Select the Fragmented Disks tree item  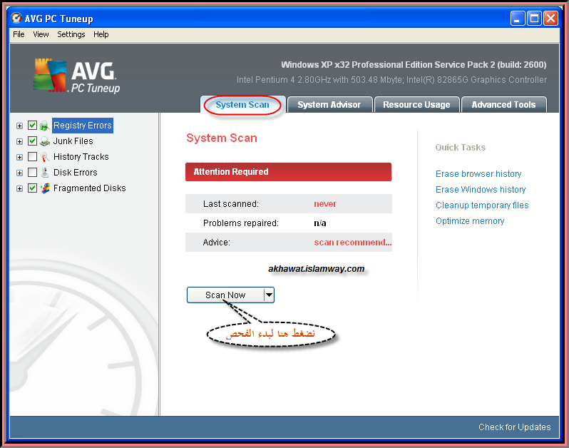(89, 188)
